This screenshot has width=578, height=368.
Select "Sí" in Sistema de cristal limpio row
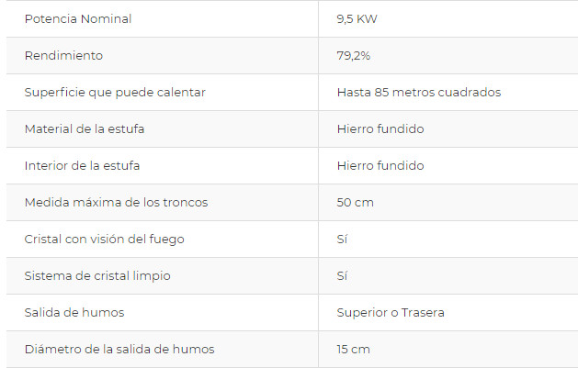[x=343, y=275]
